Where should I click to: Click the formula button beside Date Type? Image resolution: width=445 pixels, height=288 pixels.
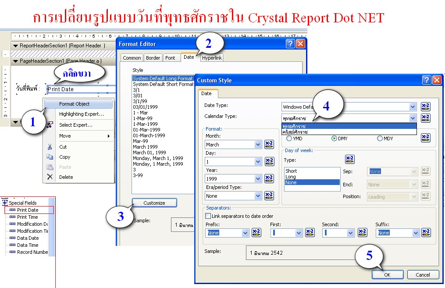(x=425, y=107)
